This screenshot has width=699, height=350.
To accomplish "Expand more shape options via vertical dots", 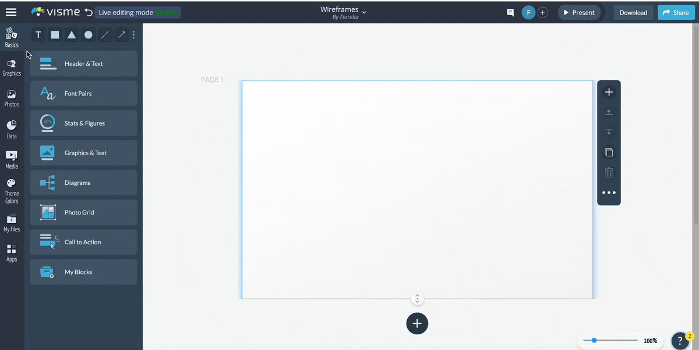I will [x=133, y=35].
